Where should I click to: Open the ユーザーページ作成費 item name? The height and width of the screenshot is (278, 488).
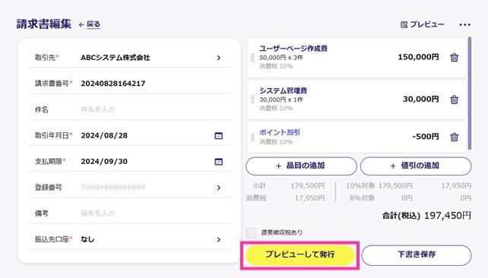pos(293,49)
